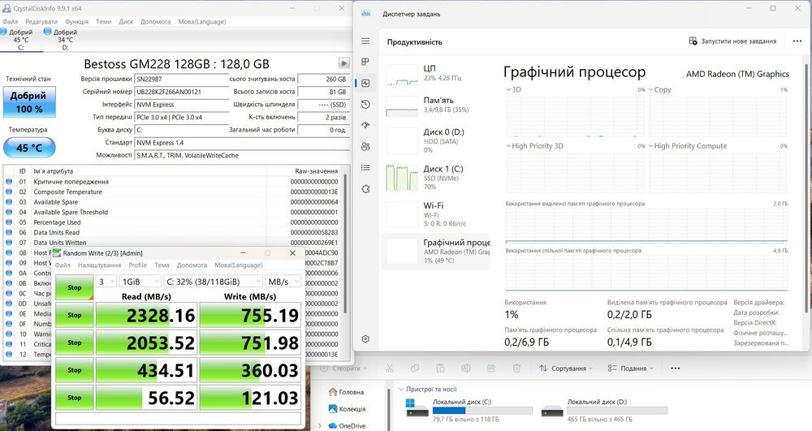Expand the 3D graph selector dropdown
The image size is (812, 431).
tap(513, 89)
